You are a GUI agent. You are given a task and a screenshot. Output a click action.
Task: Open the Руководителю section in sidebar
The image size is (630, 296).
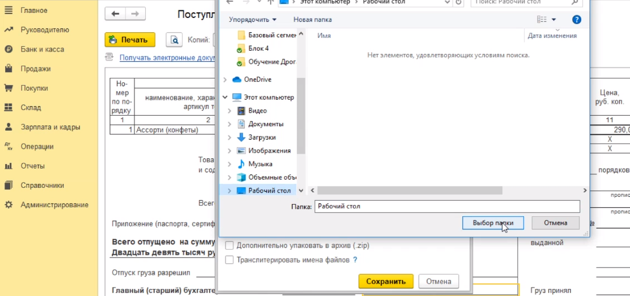(44, 30)
